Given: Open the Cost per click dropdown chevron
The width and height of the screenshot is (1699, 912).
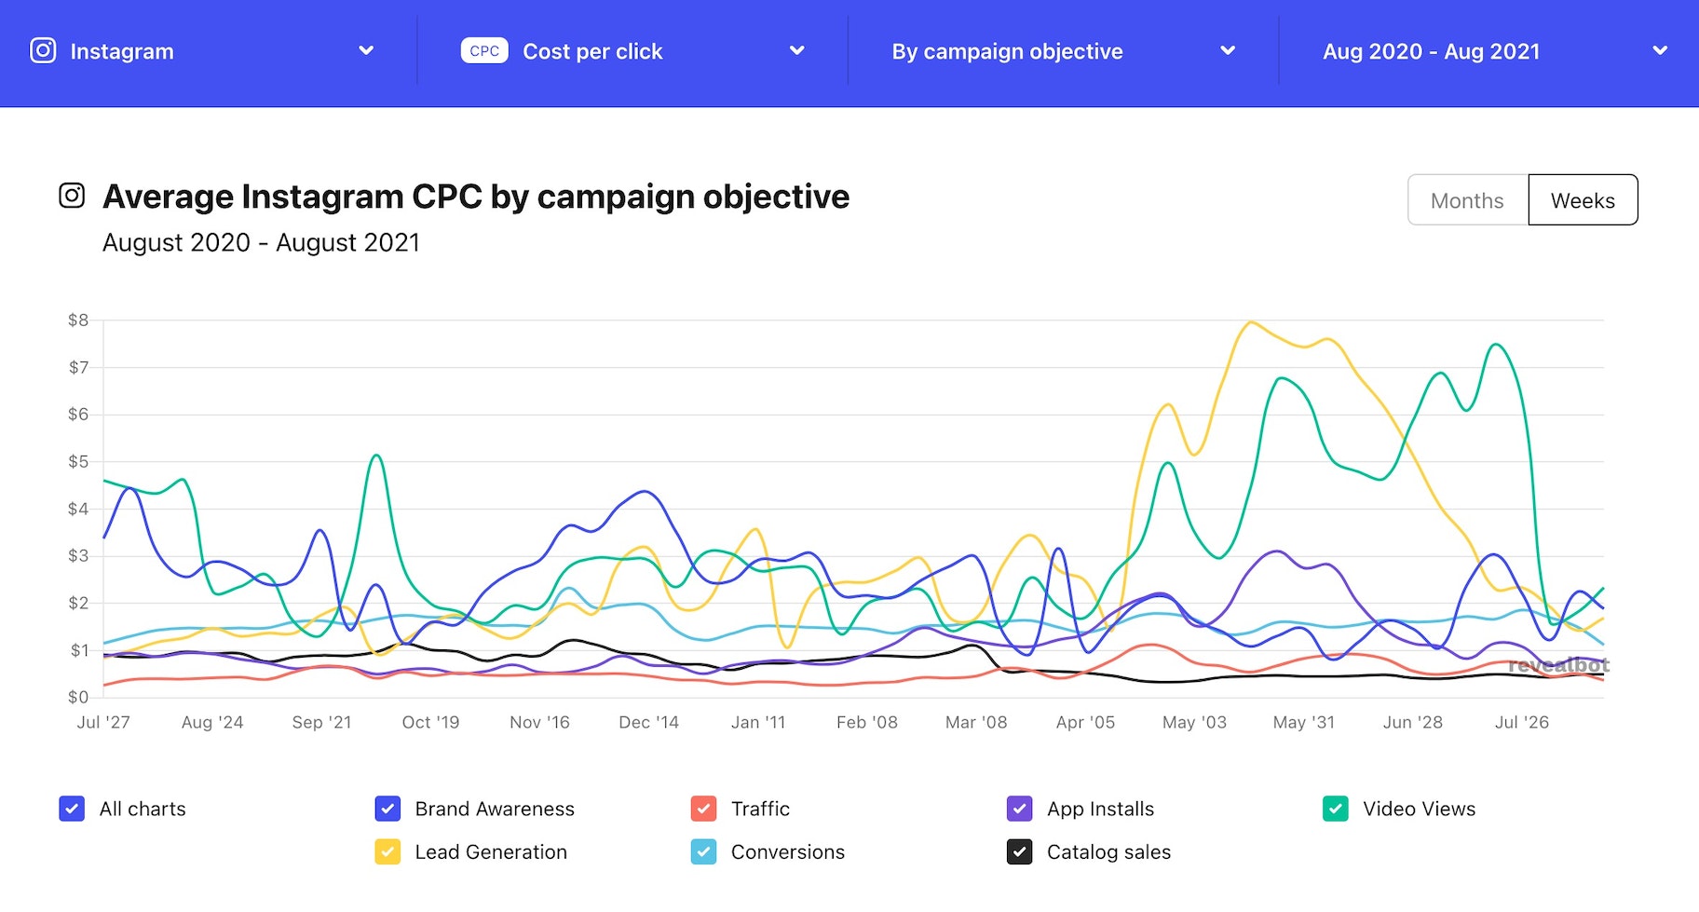Looking at the screenshot, I should [x=796, y=50].
